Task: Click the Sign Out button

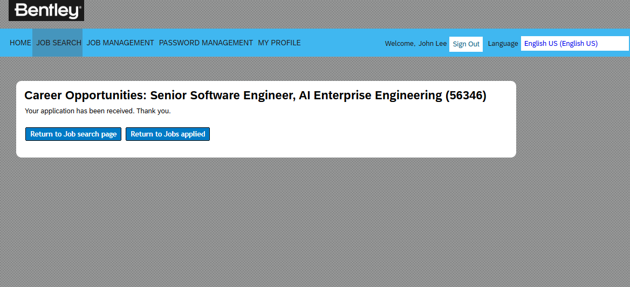Action: coord(466,44)
